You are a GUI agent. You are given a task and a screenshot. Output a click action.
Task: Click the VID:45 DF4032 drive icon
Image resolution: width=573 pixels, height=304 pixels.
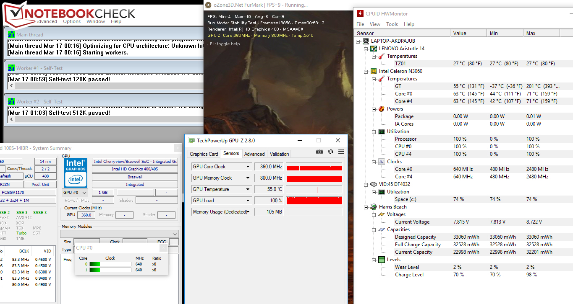click(x=374, y=184)
